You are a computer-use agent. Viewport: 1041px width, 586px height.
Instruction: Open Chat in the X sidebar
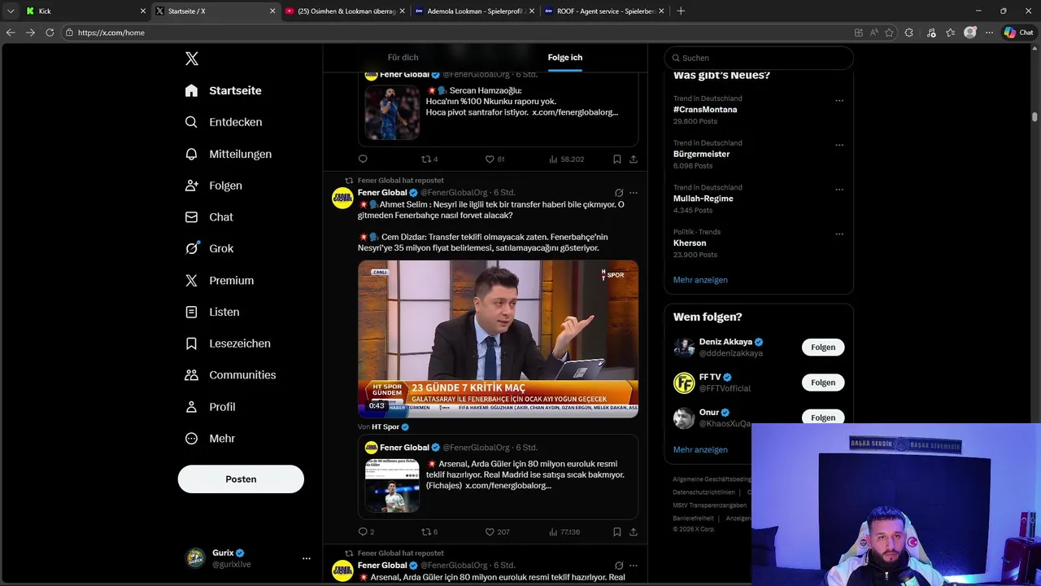pos(209,217)
